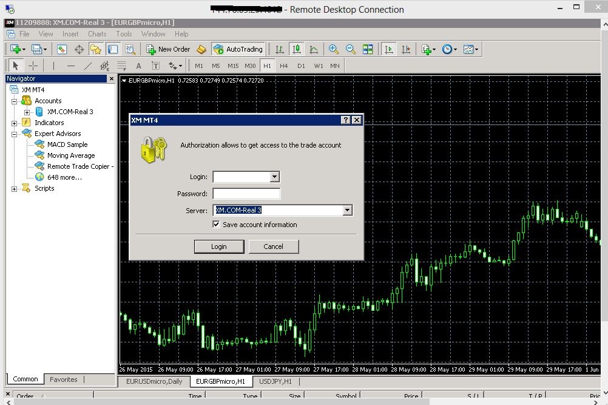Toggle the AutoTrading button
Viewport: 608px width, 405px height.
pyautogui.click(x=238, y=49)
